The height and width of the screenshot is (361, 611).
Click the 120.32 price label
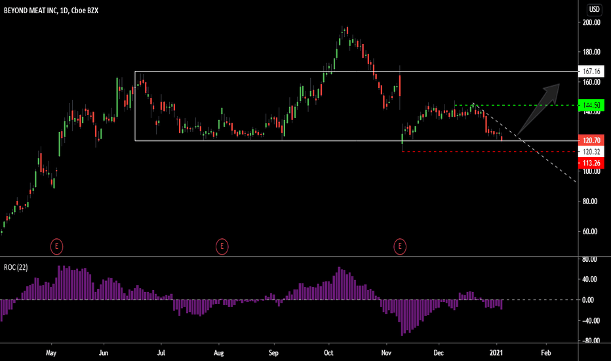pos(591,152)
